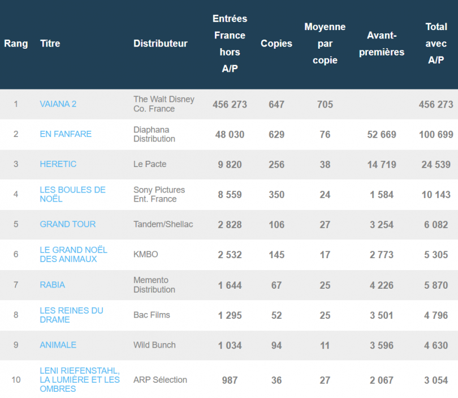Click the Copies column header
The height and width of the screenshot is (398, 458).
276,44
